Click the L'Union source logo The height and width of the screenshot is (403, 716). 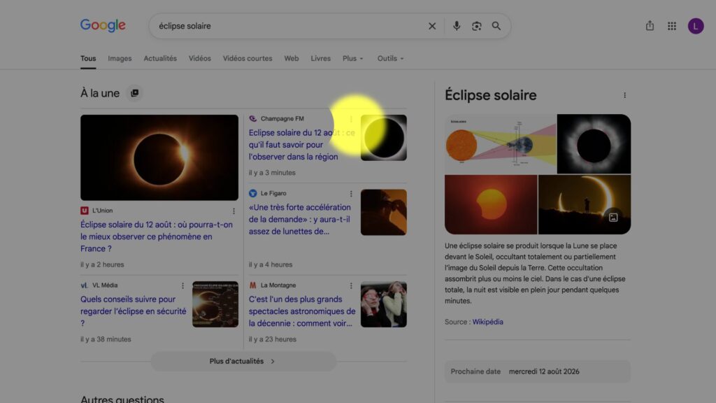(x=84, y=211)
